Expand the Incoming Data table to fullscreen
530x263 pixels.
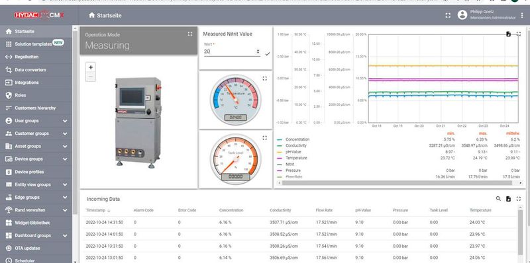[519, 199]
